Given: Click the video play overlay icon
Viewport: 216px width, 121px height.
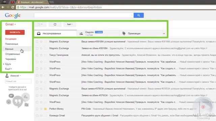Looking at the screenshot, I should (x=203, y=107).
